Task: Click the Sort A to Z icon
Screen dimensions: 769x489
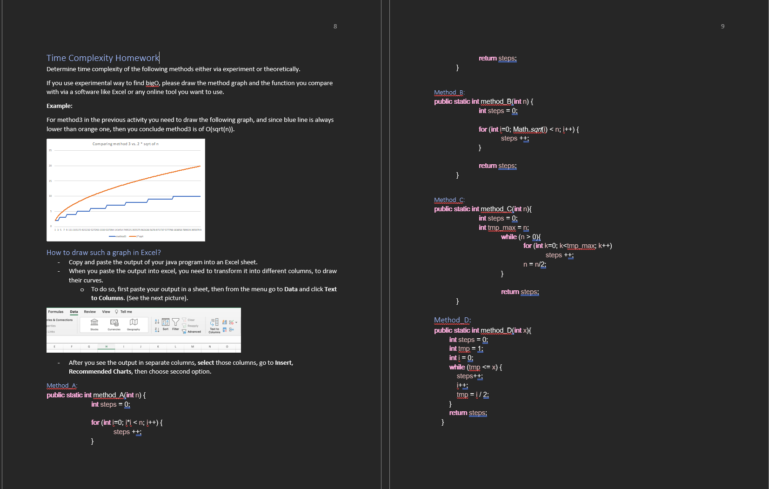Action: click(157, 321)
